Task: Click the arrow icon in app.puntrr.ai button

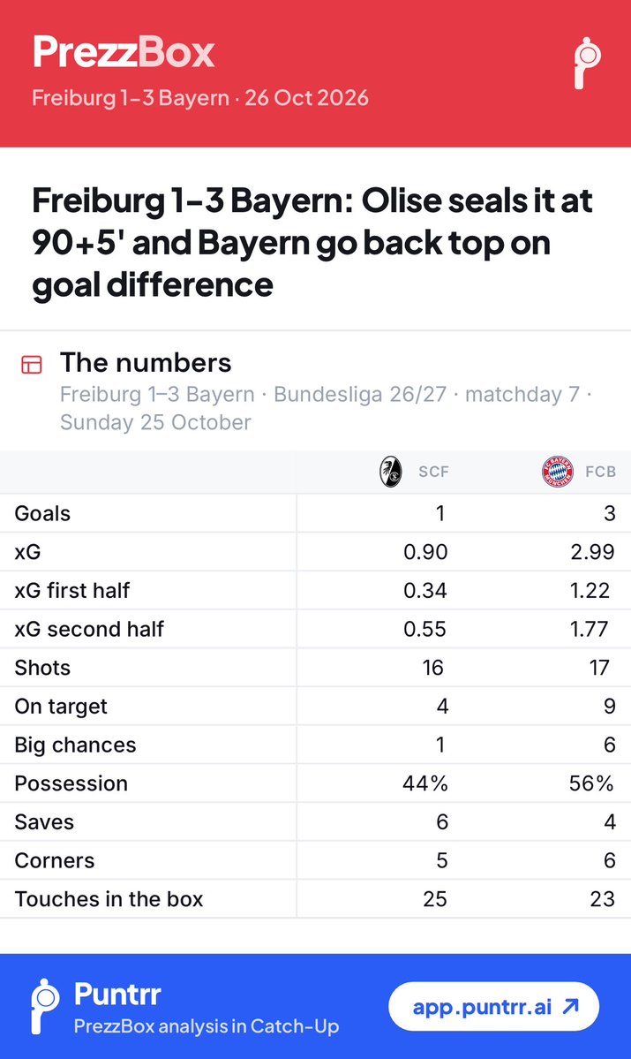Action: (571, 1006)
